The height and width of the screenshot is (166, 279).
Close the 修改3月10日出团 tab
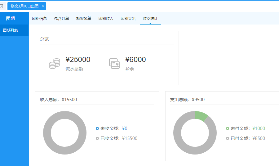pos(43,6)
